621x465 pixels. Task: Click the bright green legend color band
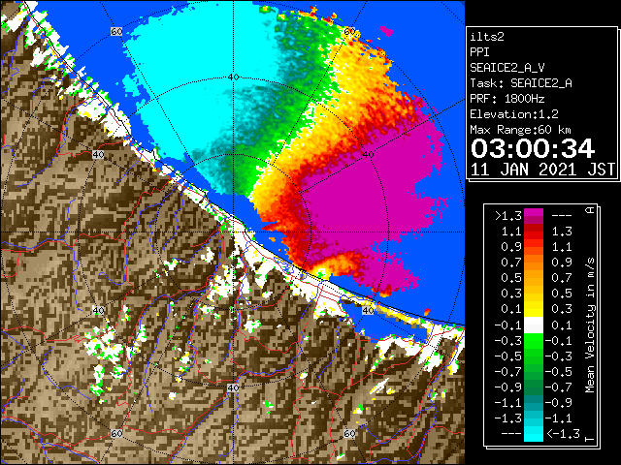point(534,341)
